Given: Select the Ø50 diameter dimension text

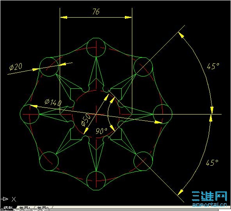Looking at the screenshot, I should point(86,120).
